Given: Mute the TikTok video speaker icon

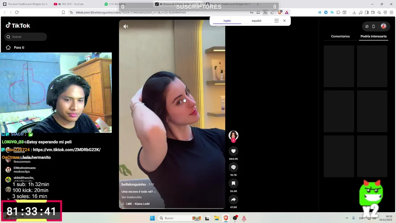Looking at the screenshot, I should click(126, 26).
